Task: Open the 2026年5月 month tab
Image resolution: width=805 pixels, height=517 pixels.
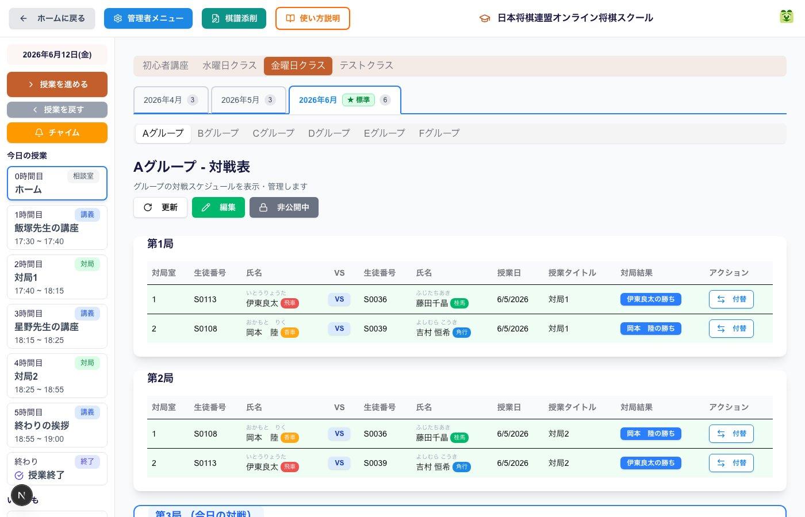Action: [248, 100]
